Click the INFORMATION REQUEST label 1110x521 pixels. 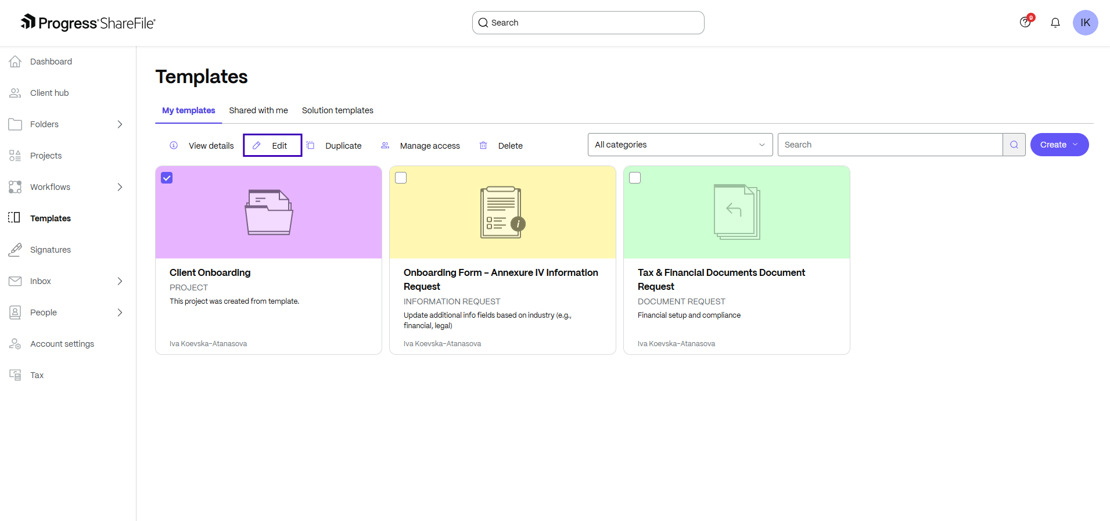coord(452,301)
